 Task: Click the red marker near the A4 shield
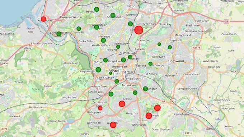pos(157,108)
